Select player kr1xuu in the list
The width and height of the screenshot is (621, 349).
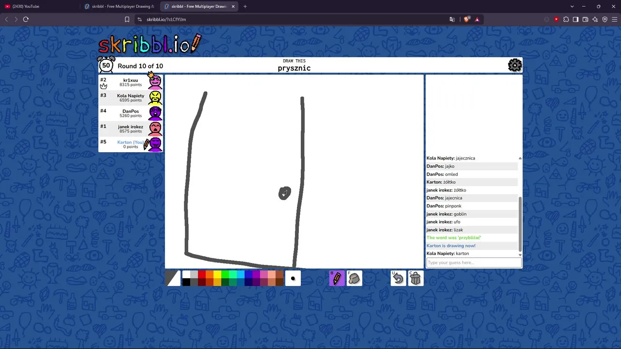point(131,82)
